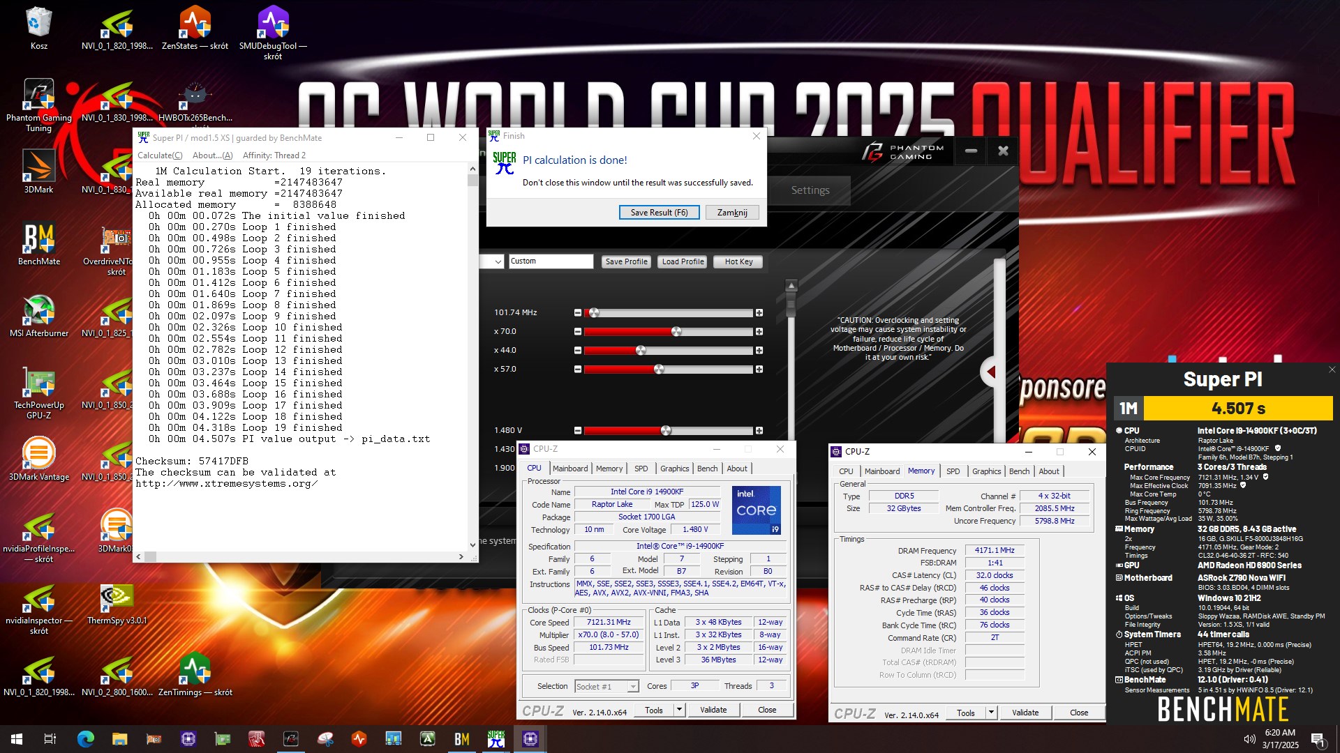The height and width of the screenshot is (753, 1340).
Task: Switch to Mainboard tab in left CPU-Z
Action: pos(570,469)
